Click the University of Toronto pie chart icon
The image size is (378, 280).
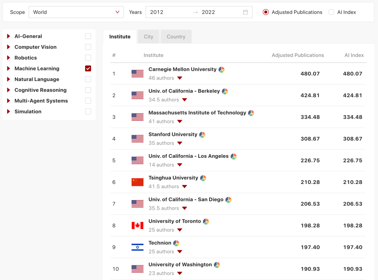(206, 221)
